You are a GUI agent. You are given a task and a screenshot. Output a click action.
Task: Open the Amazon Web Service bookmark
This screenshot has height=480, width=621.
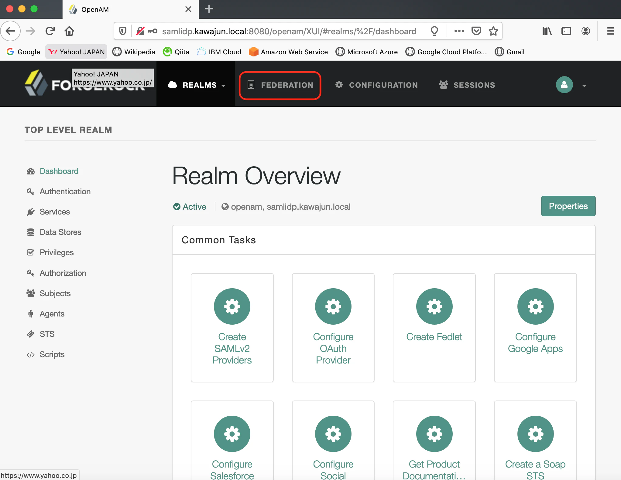288,52
